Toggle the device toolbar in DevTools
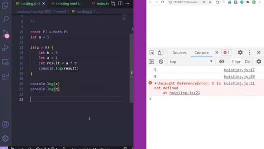The image size is (264, 149). tap(160, 53)
